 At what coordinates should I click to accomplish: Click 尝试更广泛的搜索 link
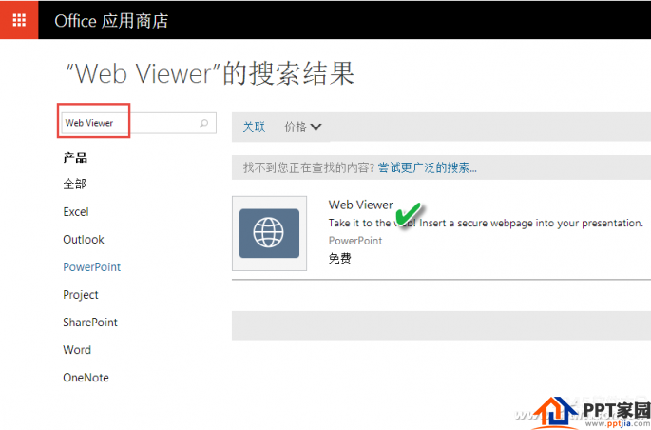428,167
